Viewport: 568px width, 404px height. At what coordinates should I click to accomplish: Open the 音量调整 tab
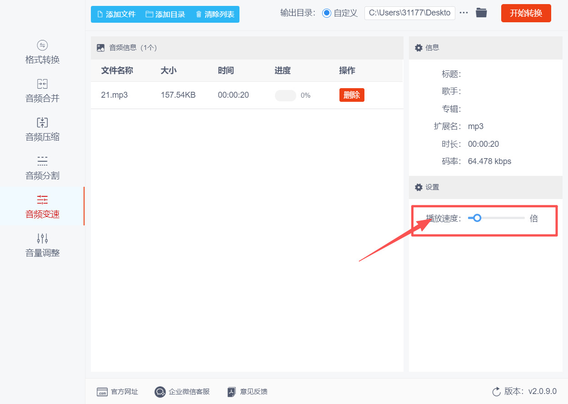[x=42, y=245]
